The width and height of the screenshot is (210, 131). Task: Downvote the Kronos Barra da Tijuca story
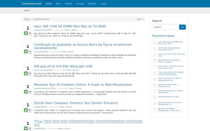(x=30, y=52)
